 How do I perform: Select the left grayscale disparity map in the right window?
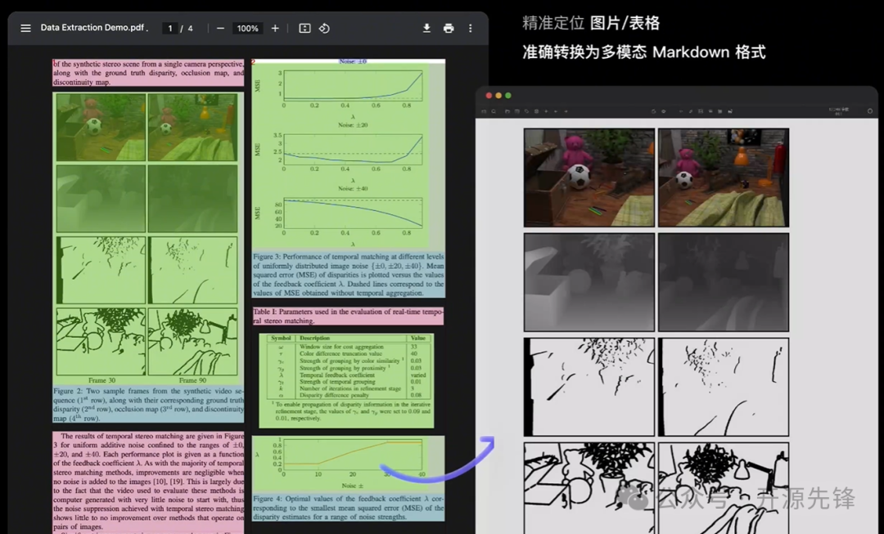589,282
